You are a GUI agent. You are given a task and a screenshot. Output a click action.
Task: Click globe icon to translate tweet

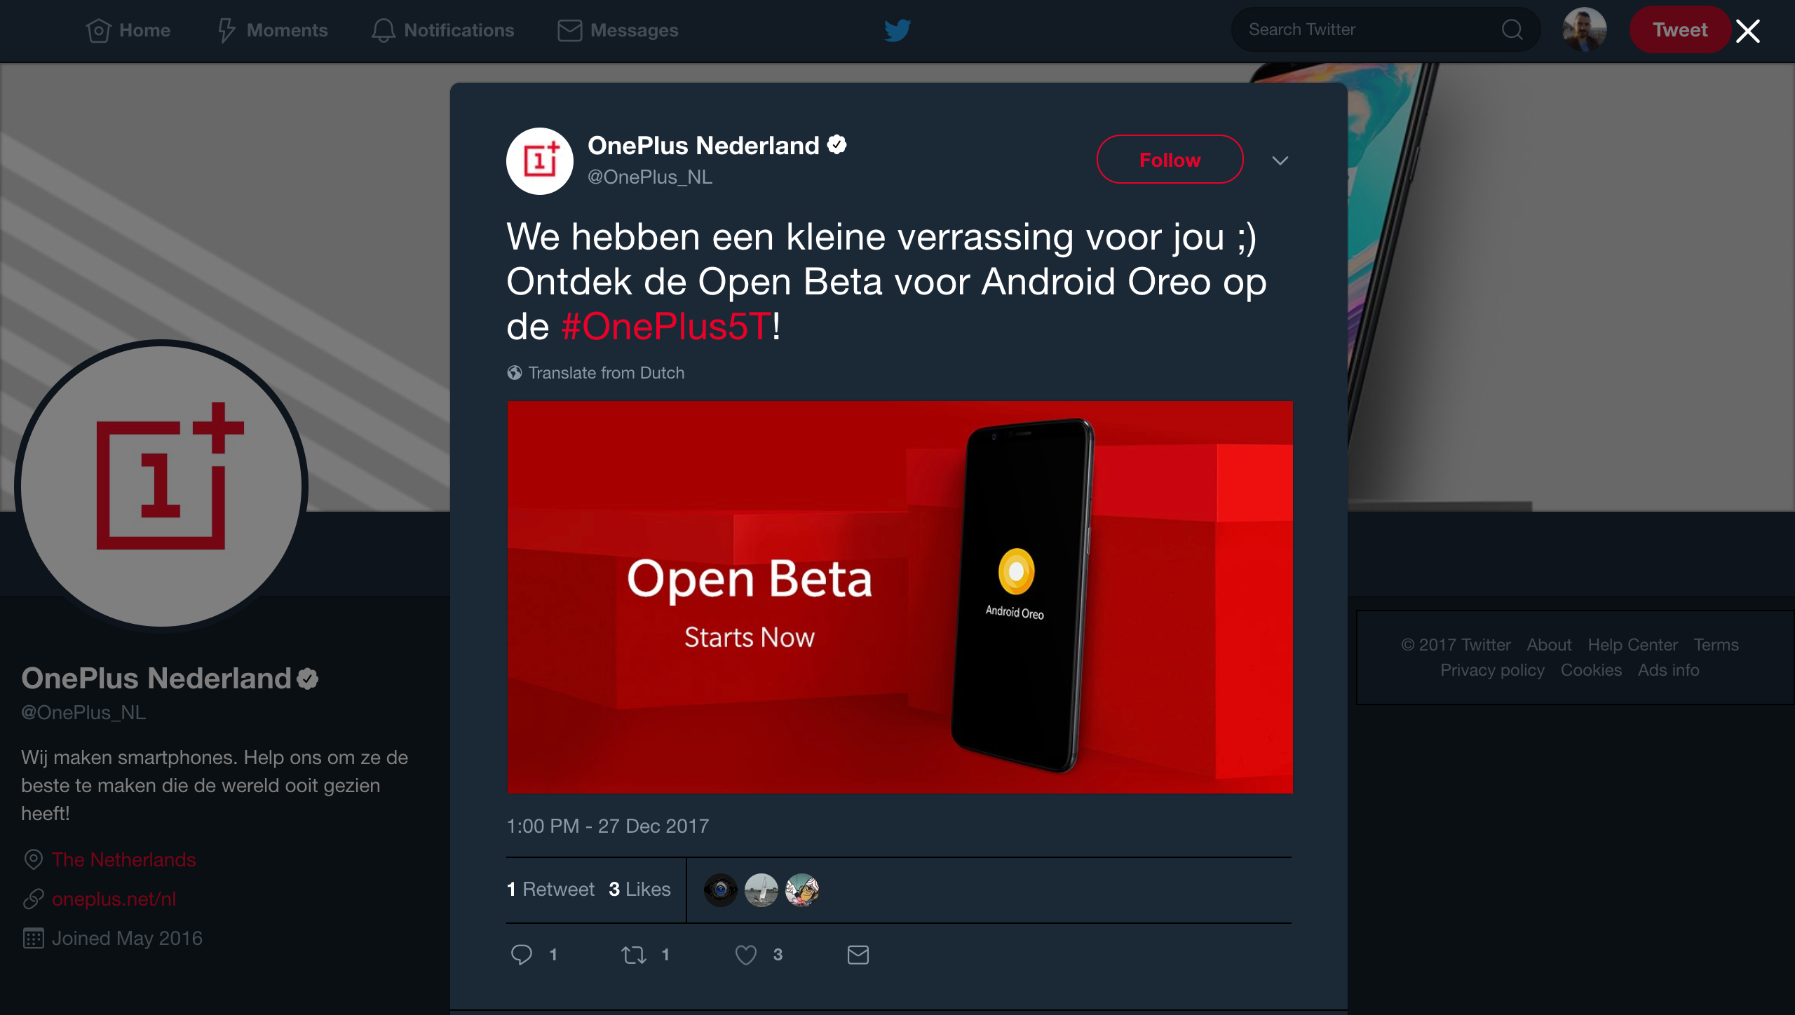(x=515, y=373)
